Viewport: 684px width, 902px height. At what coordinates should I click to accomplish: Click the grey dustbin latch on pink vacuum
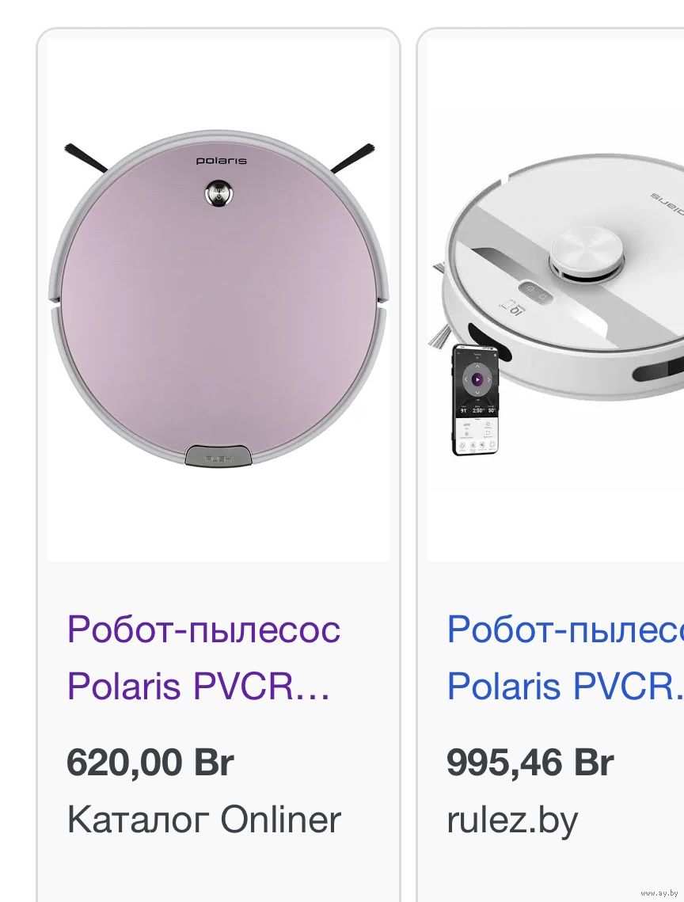point(218,455)
